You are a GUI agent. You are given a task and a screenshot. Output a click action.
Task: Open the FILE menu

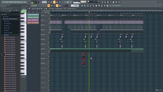coord(3,2)
